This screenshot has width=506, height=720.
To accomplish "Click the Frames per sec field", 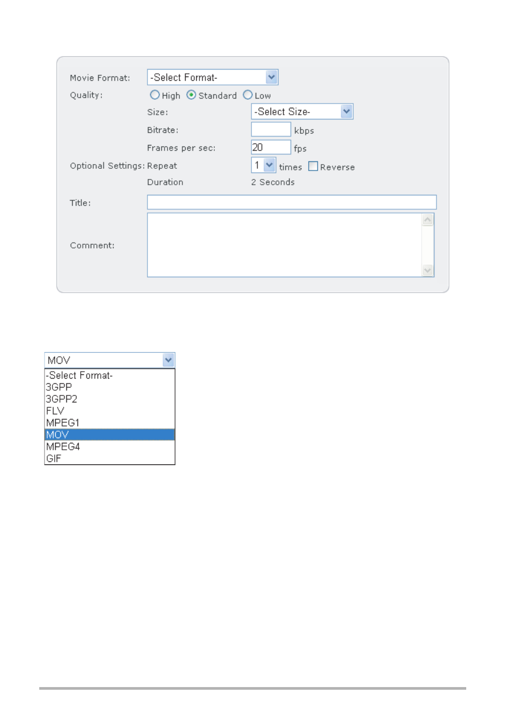I will (x=271, y=148).
